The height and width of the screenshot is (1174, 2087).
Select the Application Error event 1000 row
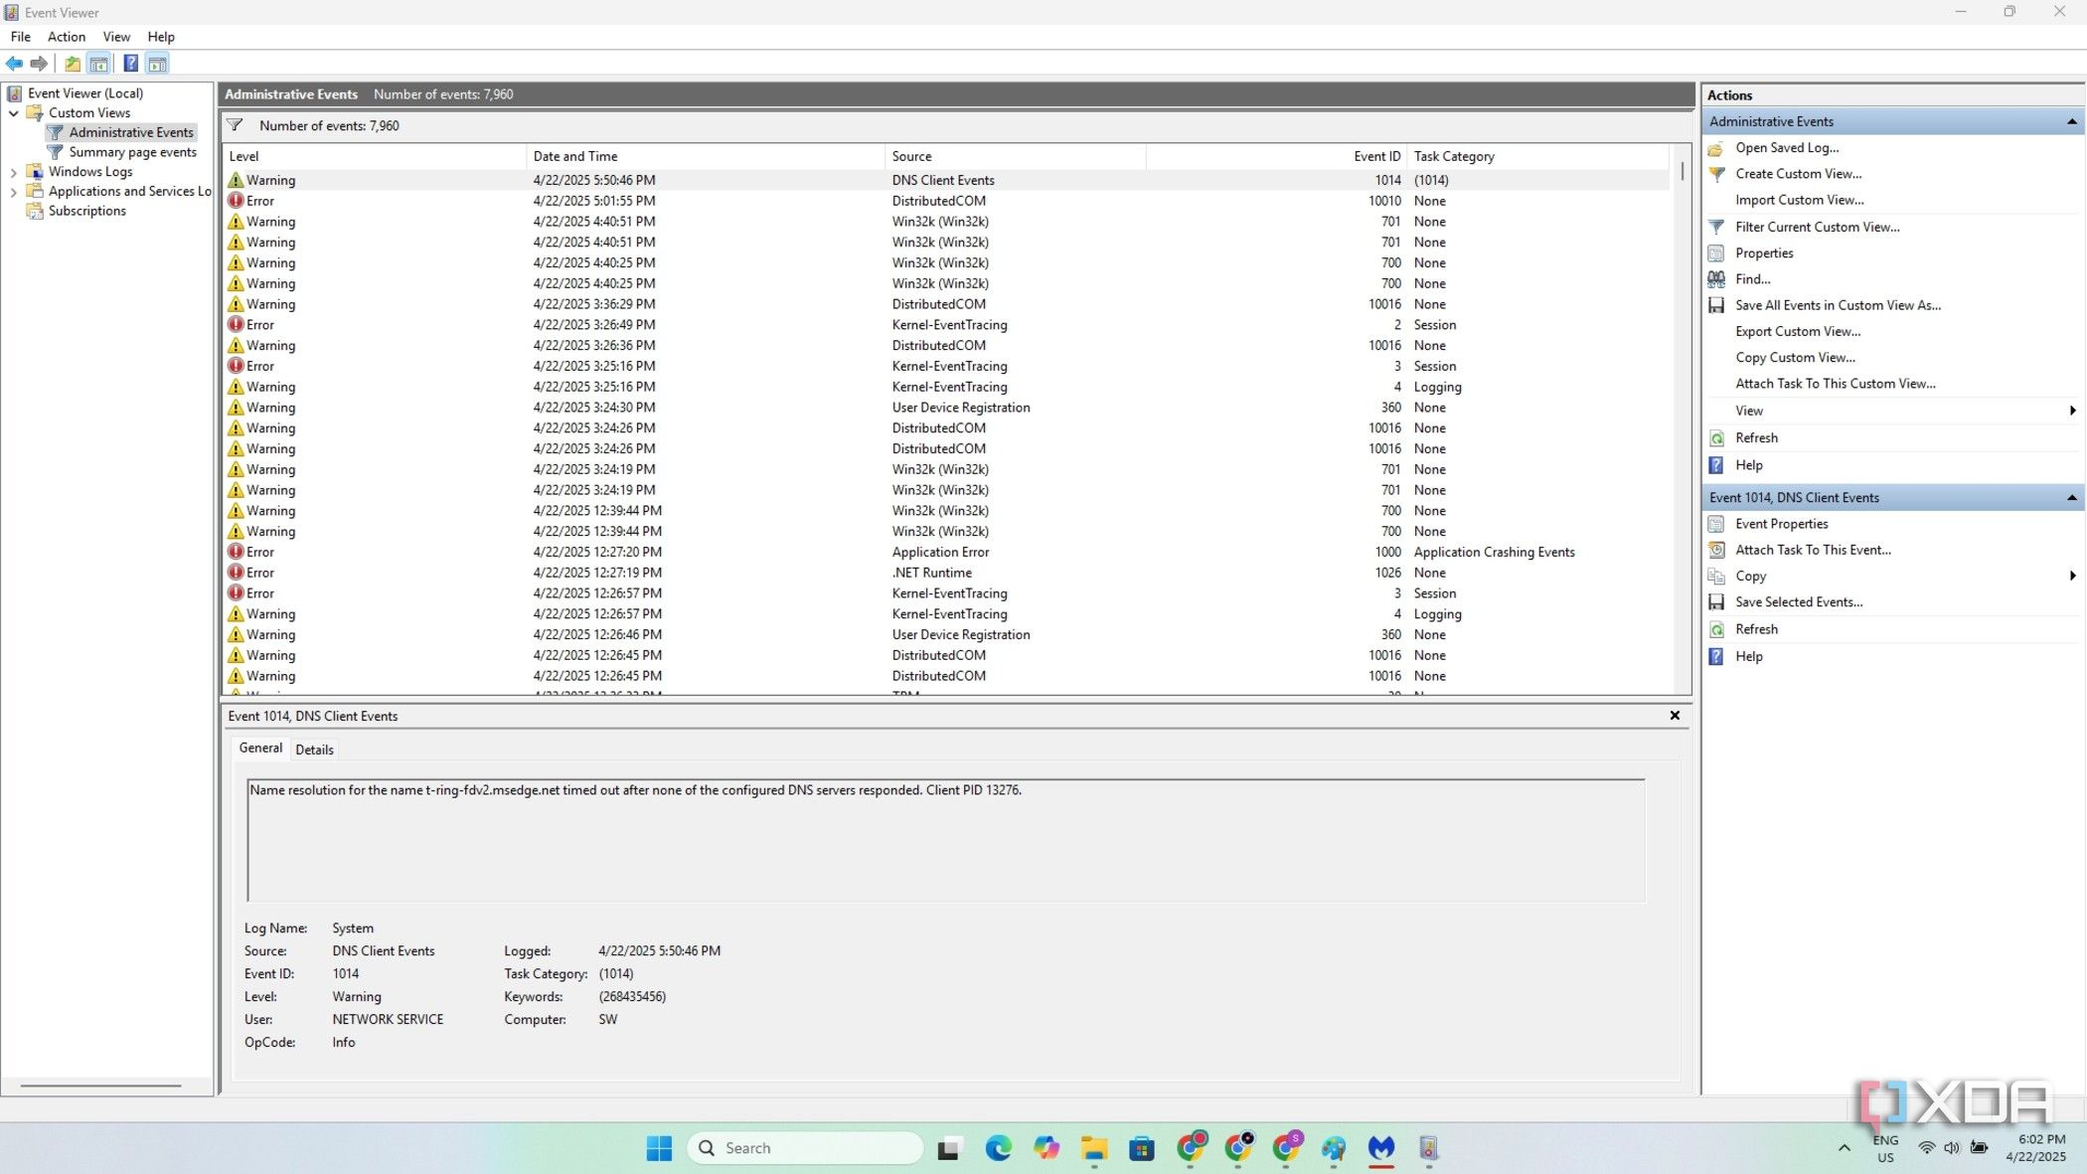(946, 552)
